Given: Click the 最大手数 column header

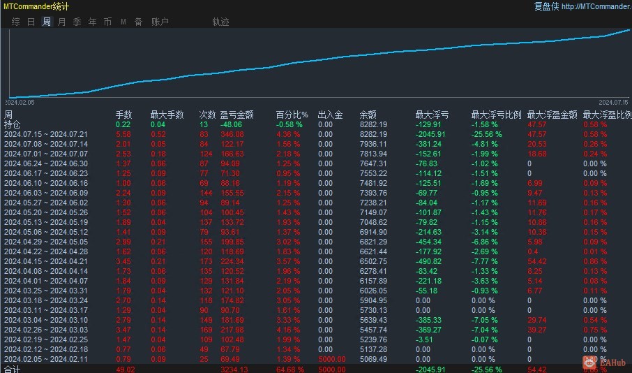Looking at the screenshot, I should pyautogui.click(x=167, y=115).
